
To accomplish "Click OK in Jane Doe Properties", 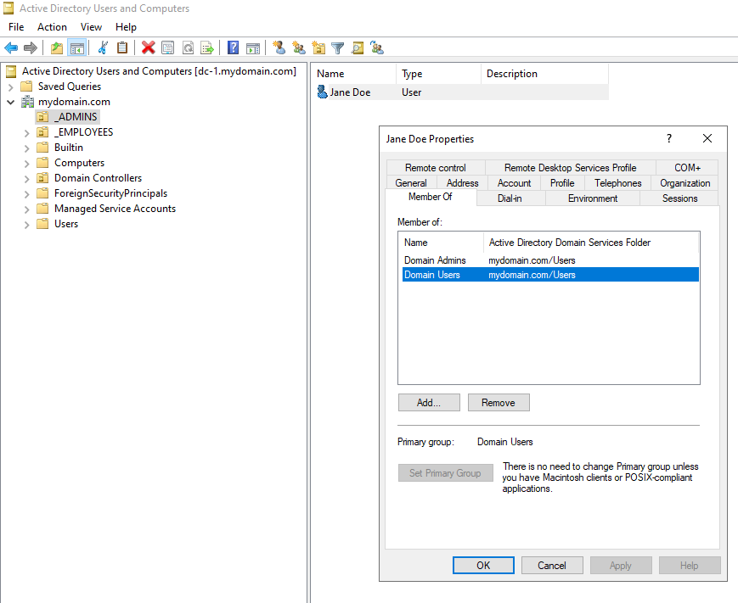I will pos(483,566).
